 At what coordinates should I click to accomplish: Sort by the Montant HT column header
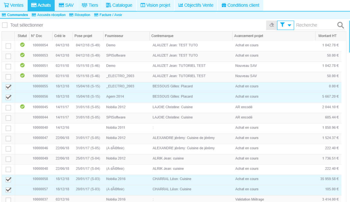tap(331, 36)
